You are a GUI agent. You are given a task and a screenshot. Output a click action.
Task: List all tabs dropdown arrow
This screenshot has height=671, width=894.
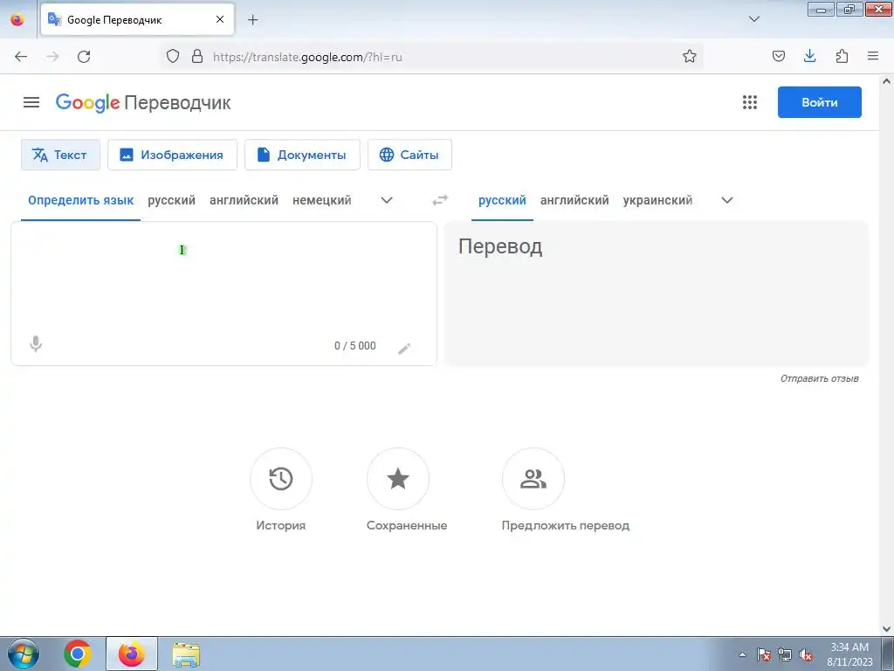(753, 19)
